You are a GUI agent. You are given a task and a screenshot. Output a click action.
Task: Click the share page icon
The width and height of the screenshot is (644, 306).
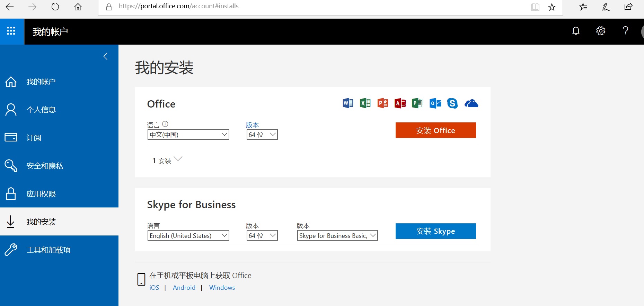[628, 7]
